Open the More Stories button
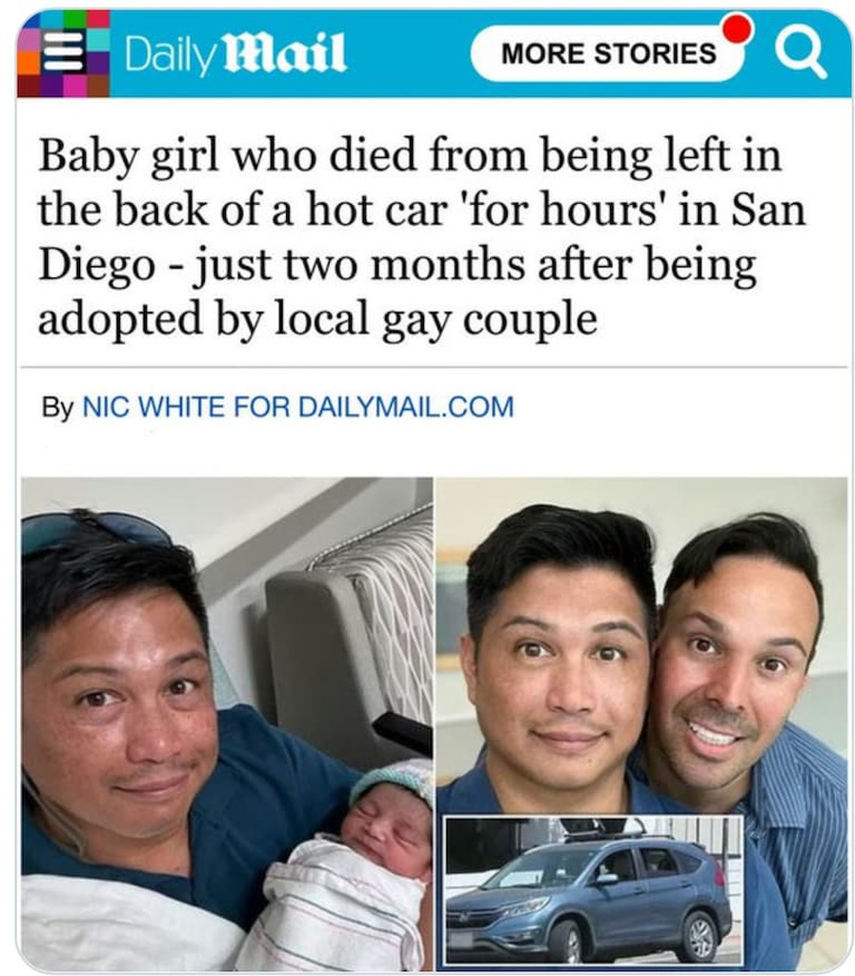Viewport: 855px width, 976px height. pyautogui.click(x=608, y=53)
